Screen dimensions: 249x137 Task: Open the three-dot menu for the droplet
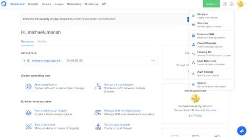pyautogui.click(x=153, y=61)
